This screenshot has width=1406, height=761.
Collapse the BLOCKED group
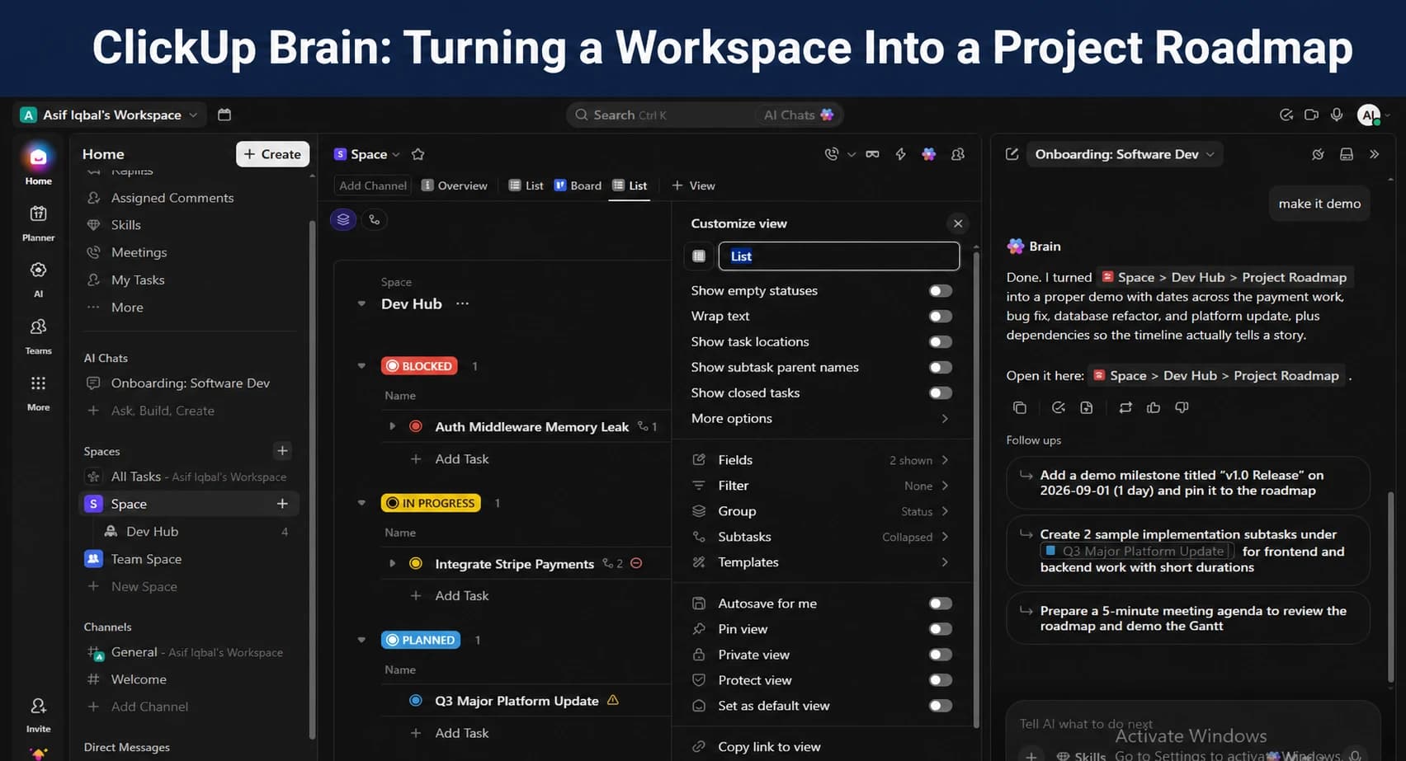pyautogui.click(x=361, y=365)
